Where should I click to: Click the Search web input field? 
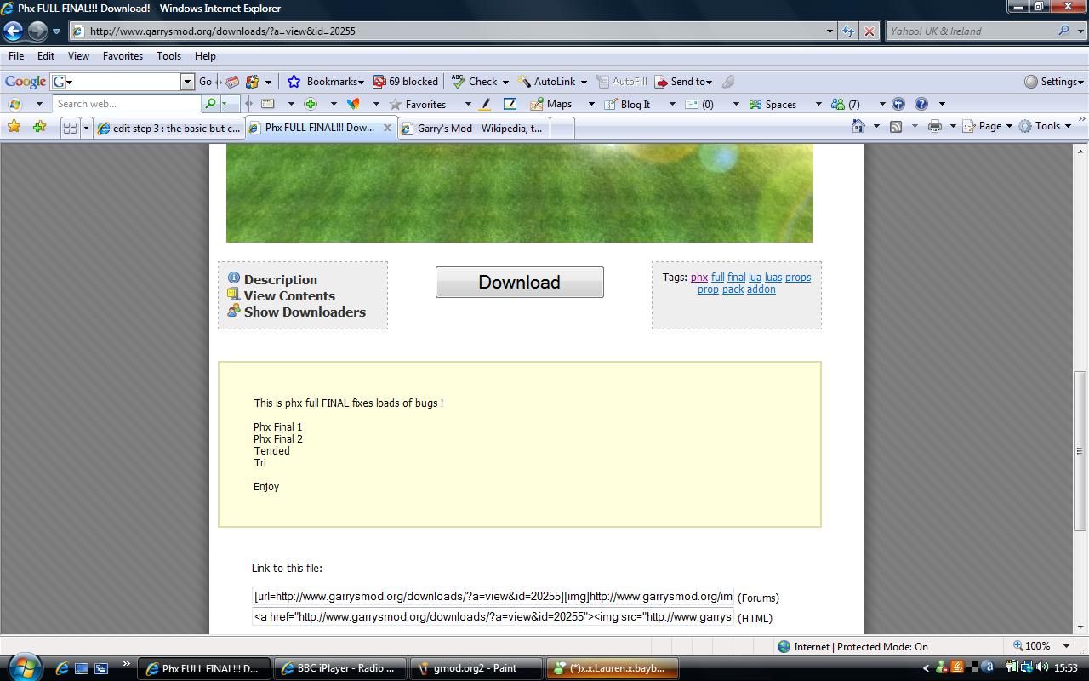pos(127,104)
